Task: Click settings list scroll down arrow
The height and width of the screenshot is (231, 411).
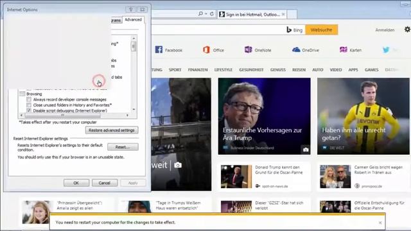Action: pos(134,109)
